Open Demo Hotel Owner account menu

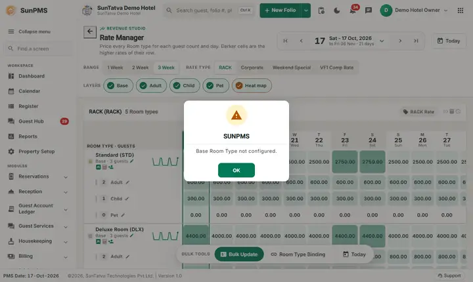click(414, 10)
